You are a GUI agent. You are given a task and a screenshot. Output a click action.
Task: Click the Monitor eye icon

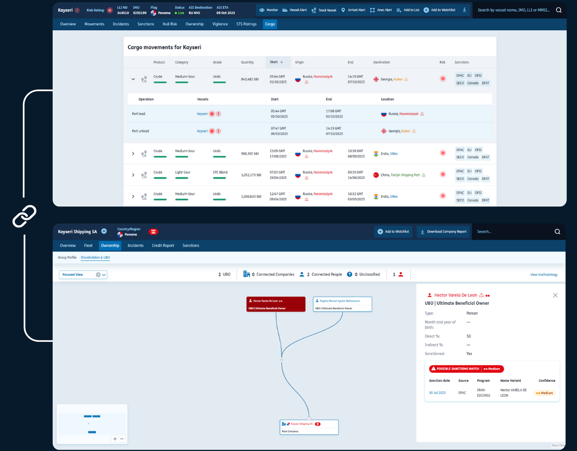tap(262, 10)
